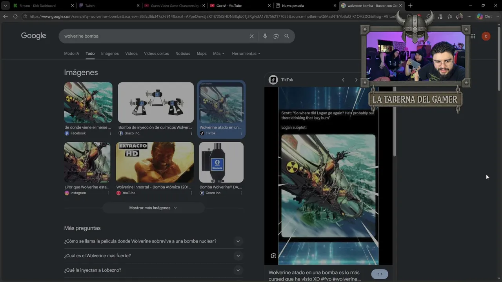Open the browser settings and more menu

[x=469, y=16]
